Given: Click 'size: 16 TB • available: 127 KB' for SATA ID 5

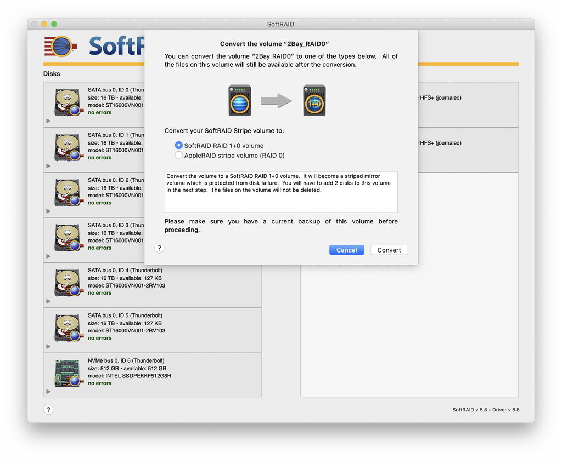Looking at the screenshot, I should pyautogui.click(x=125, y=323).
